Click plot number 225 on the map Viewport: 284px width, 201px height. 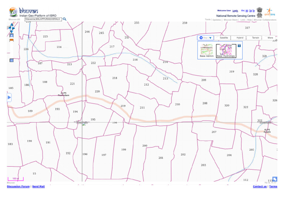[x=45, y=36]
